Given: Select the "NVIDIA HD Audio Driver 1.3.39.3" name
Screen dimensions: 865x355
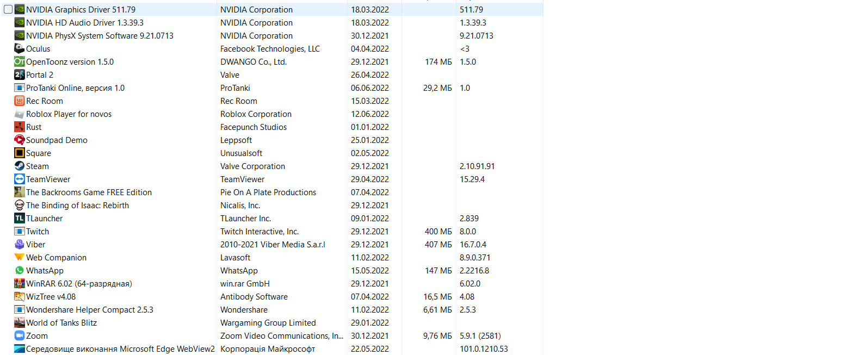Looking at the screenshot, I should 85,23.
